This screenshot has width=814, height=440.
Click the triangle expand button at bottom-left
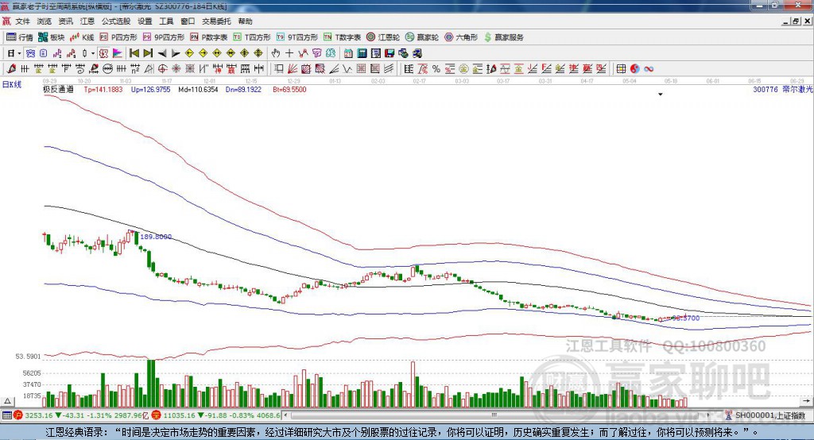[x=7, y=401]
